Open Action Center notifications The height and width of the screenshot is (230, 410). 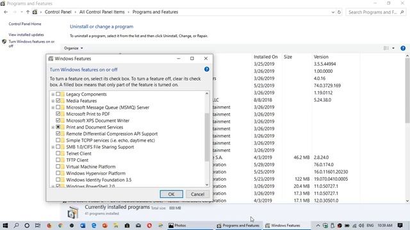point(400,226)
